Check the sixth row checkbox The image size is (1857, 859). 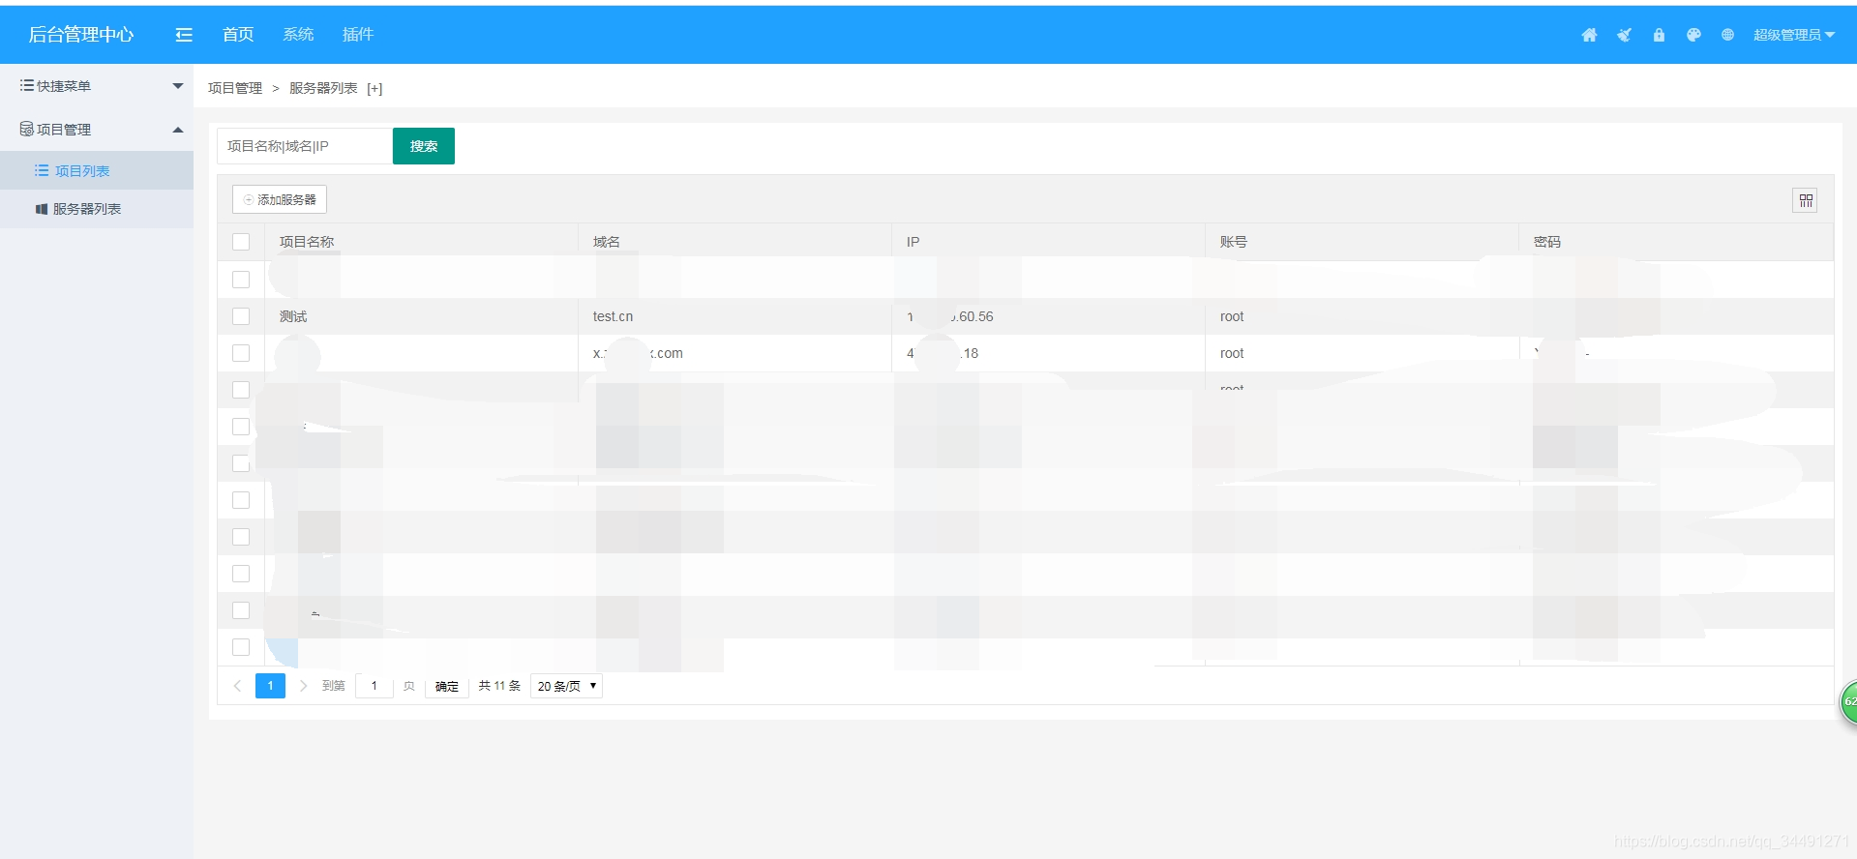[241, 463]
